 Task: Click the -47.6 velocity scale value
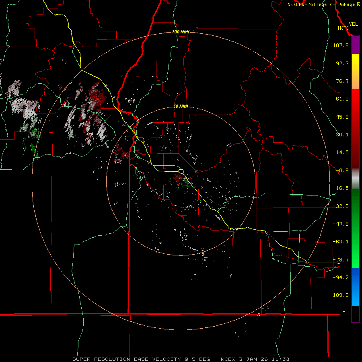pos(341,224)
